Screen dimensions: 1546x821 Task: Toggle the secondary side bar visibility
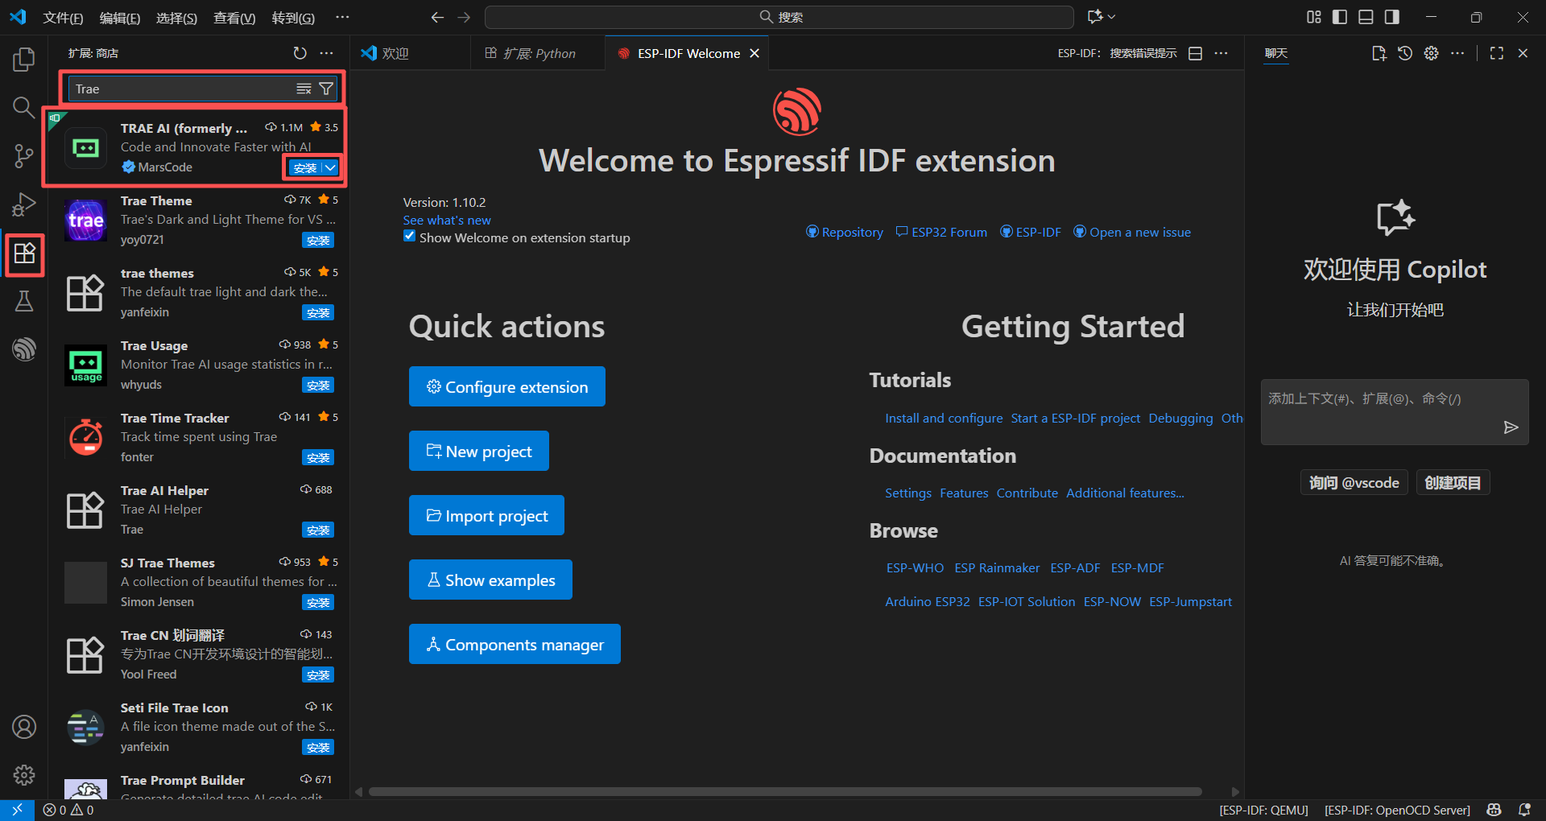pos(1391,17)
